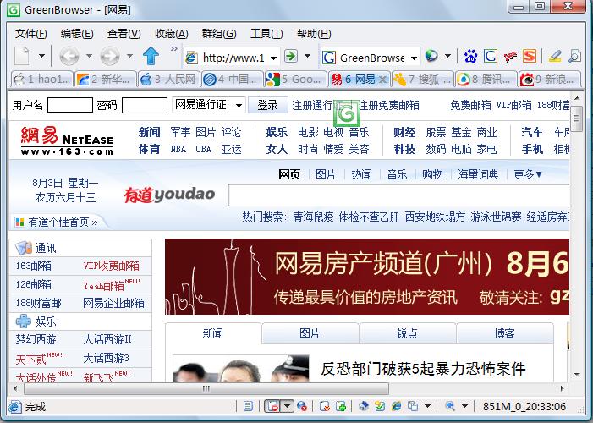Screen dimensions: 593x423
Task: Click the IE page icon beside 完成
Action: [14, 407]
